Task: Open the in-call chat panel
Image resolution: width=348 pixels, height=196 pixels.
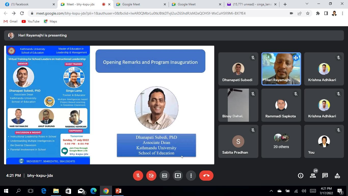Action: [x=325, y=176]
